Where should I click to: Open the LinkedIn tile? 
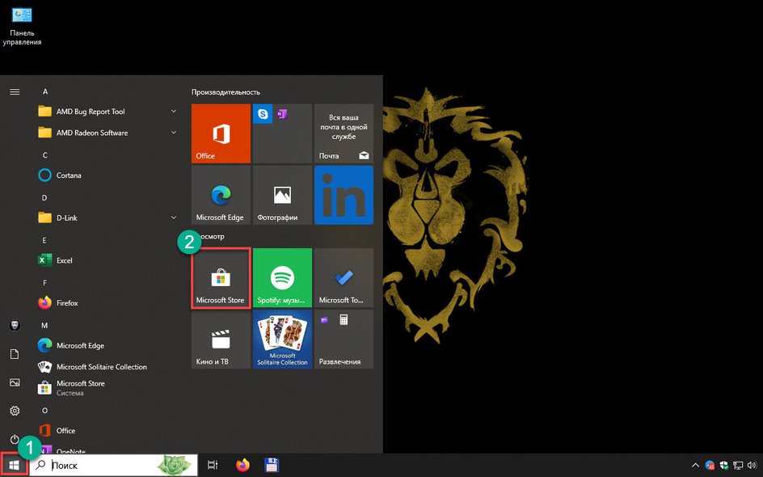pyautogui.click(x=344, y=195)
